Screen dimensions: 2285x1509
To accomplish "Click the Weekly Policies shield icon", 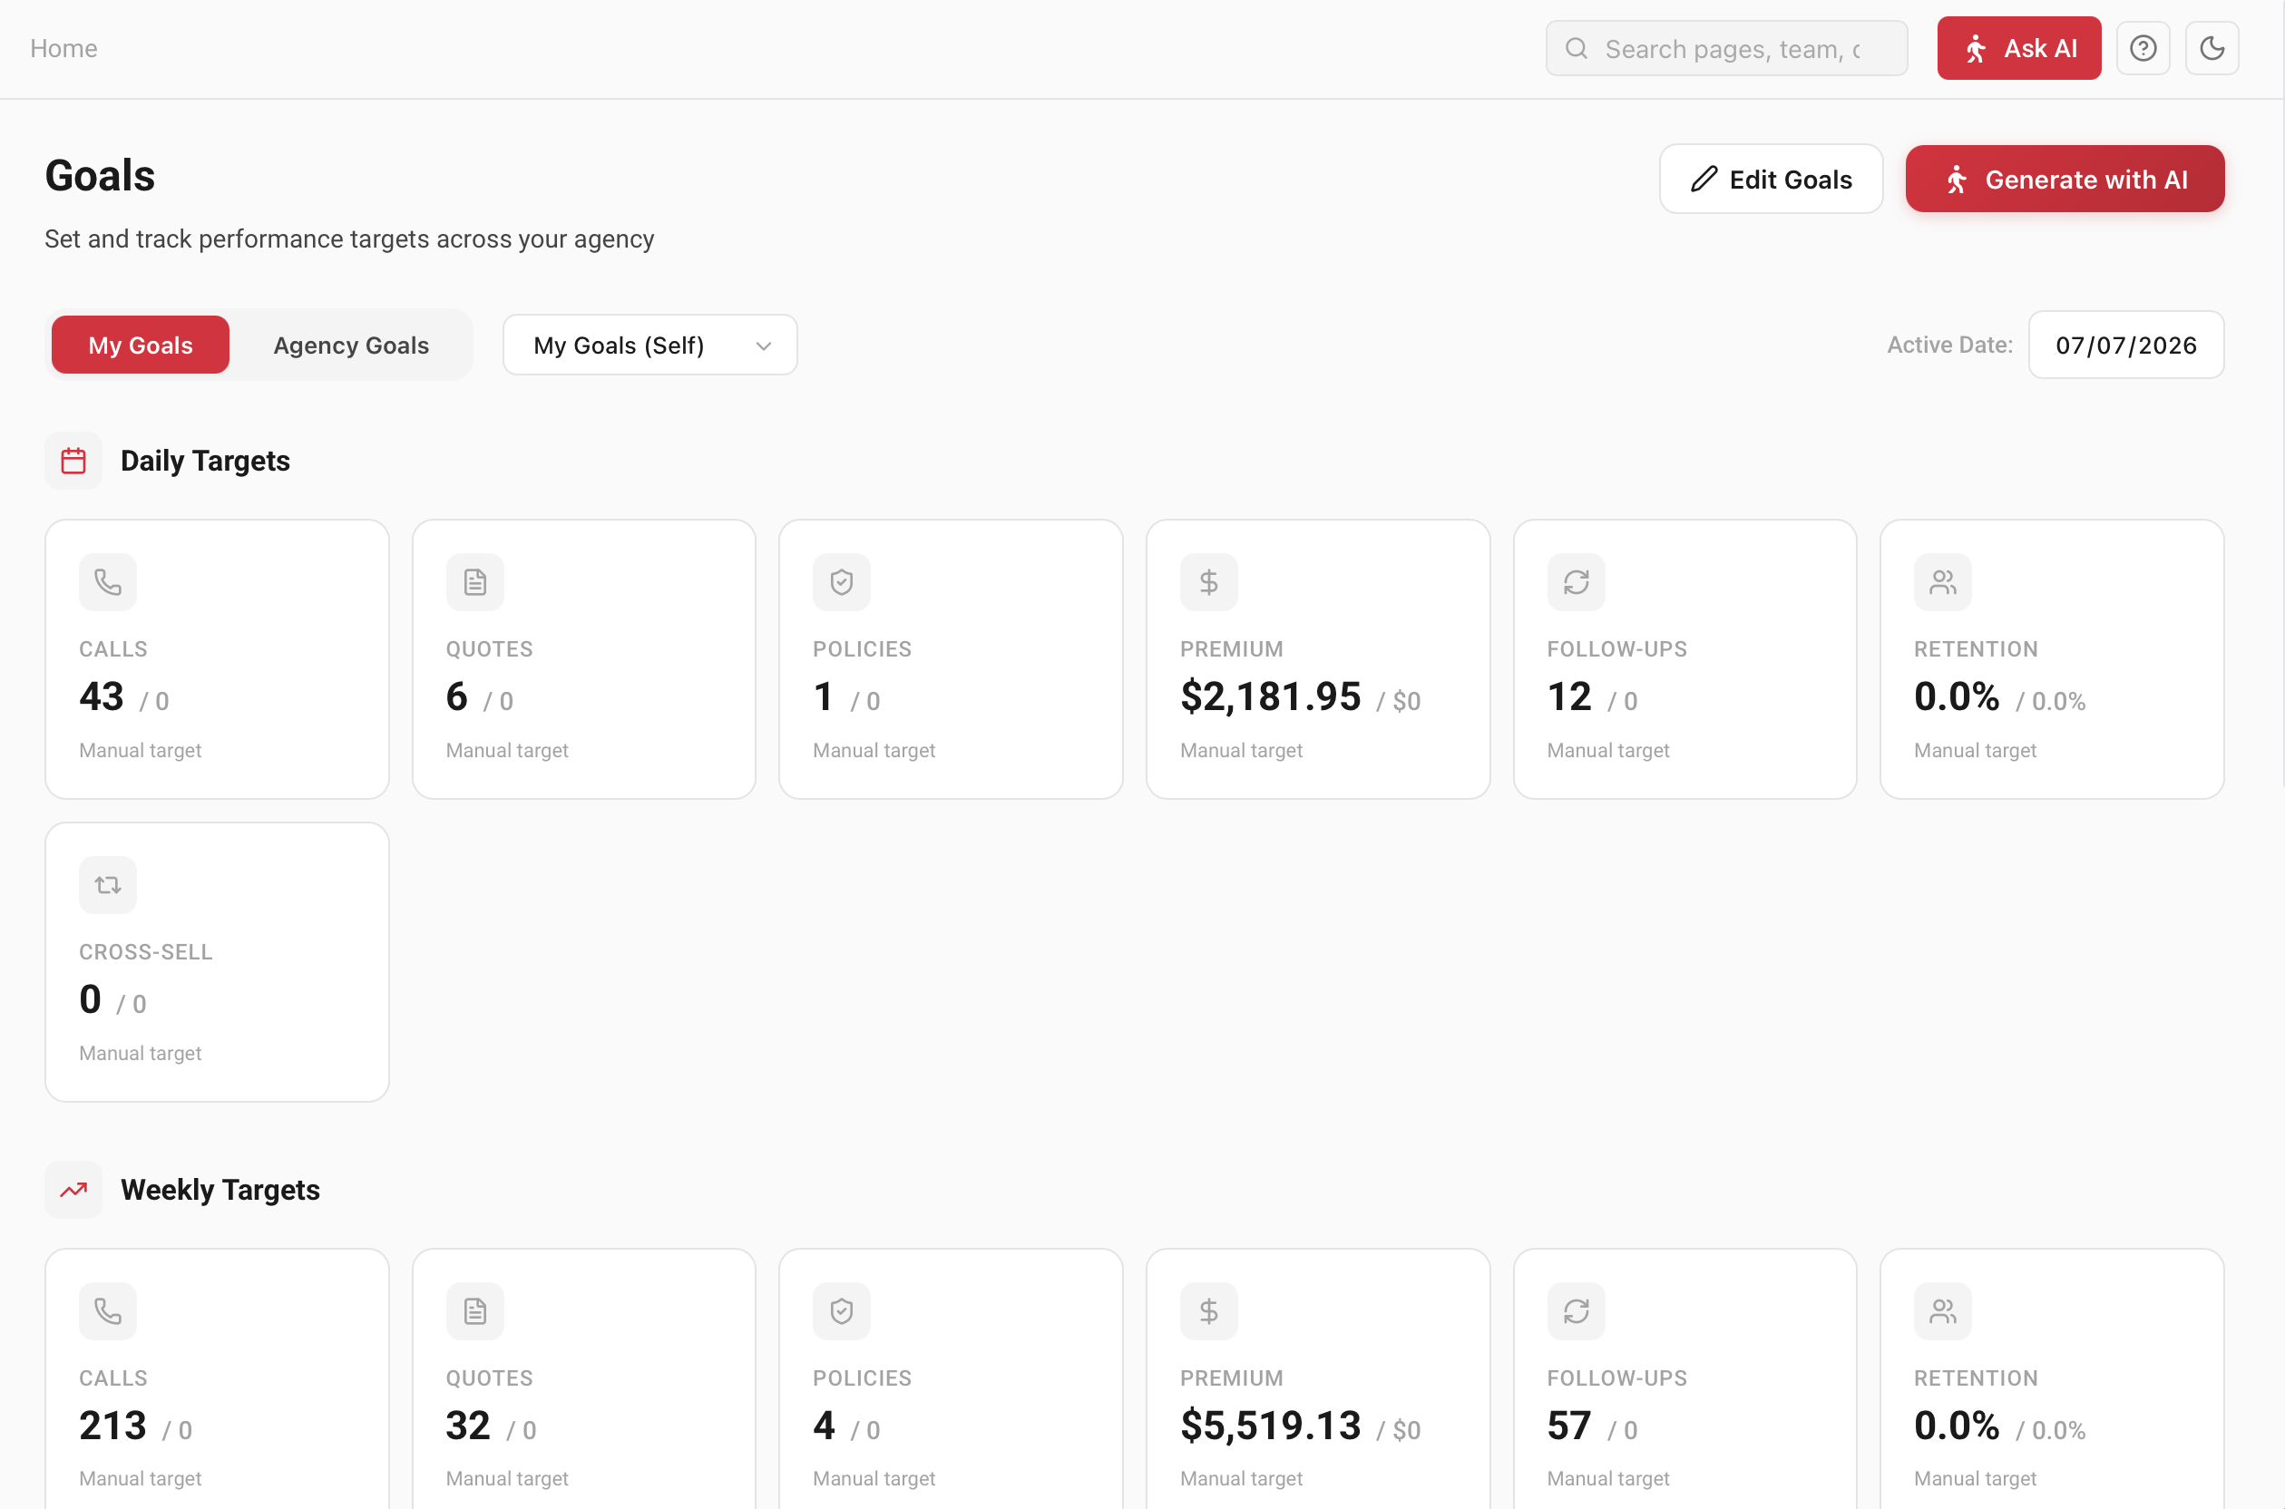I will coord(841,1310).
